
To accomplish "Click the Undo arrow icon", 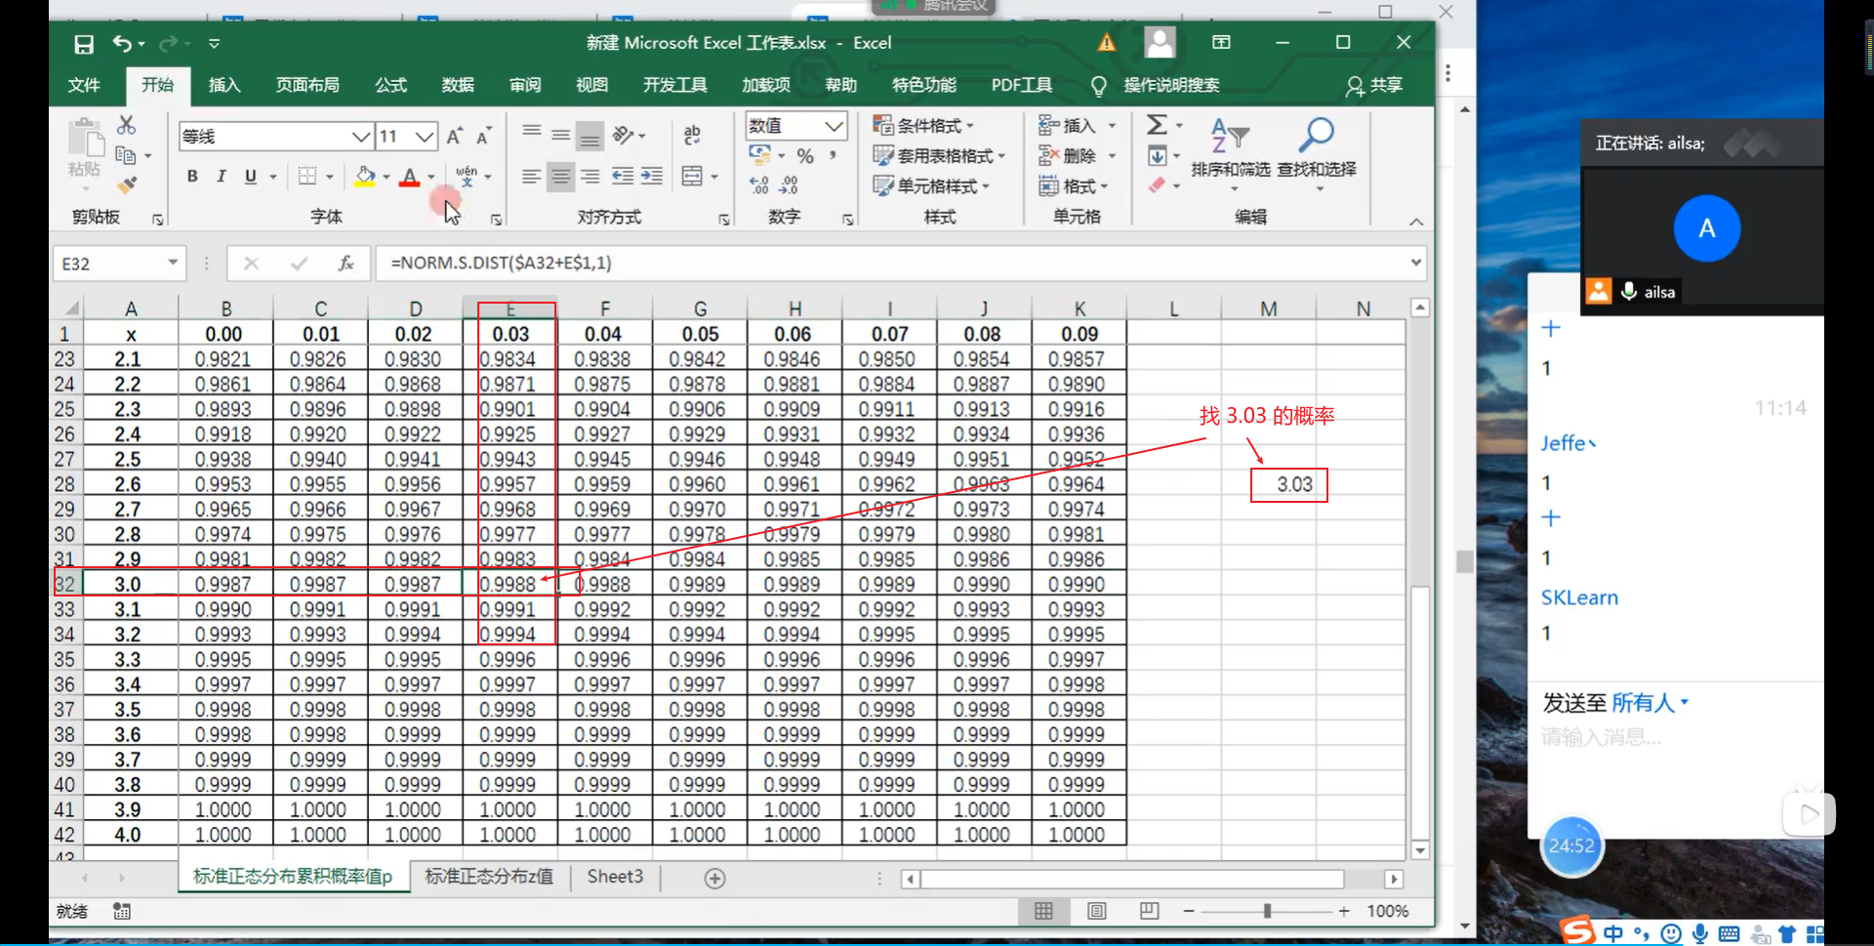I will click(x=122, y=43).
